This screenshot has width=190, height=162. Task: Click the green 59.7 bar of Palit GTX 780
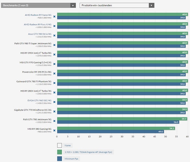point(122,119)
